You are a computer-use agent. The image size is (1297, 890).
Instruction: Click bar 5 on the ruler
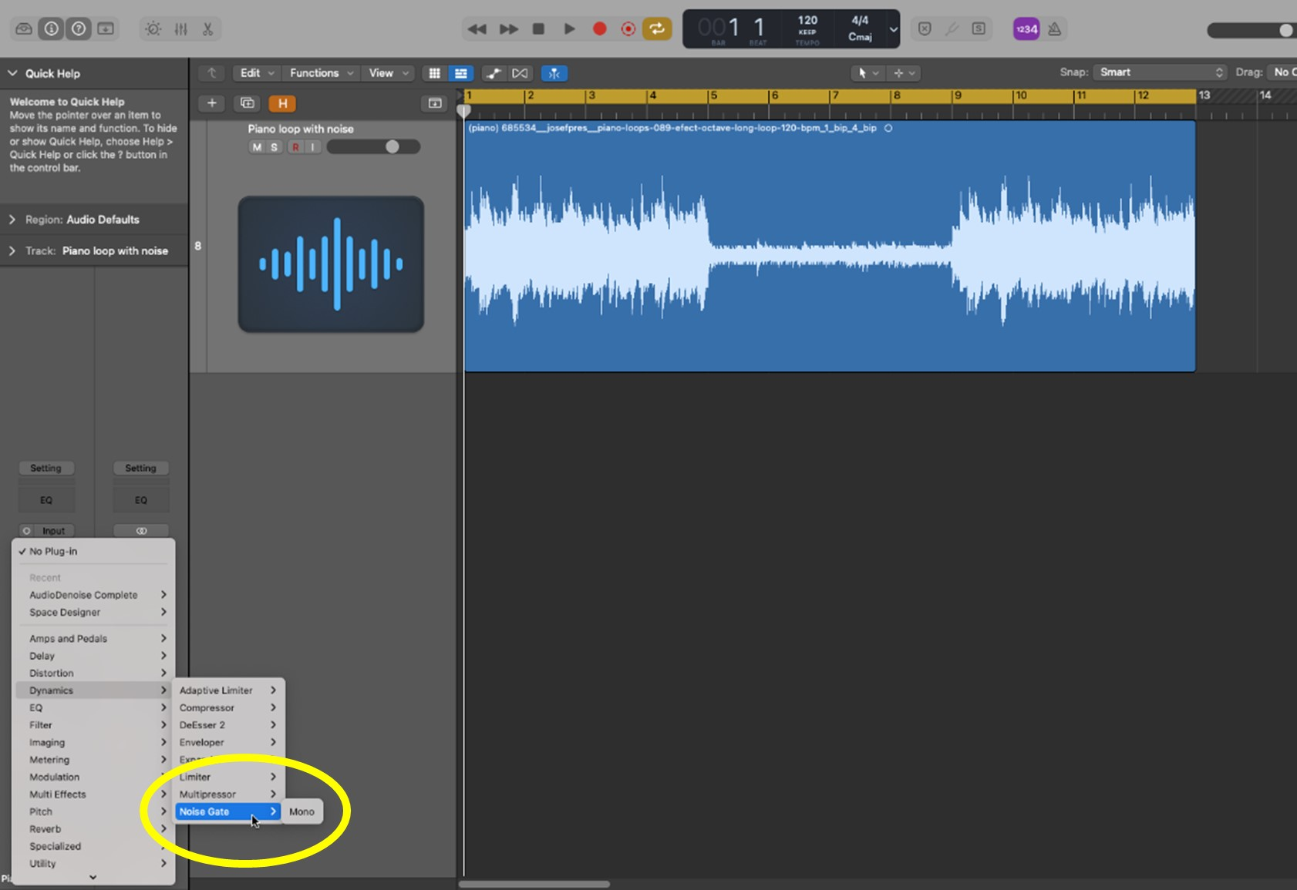[713, 96]
